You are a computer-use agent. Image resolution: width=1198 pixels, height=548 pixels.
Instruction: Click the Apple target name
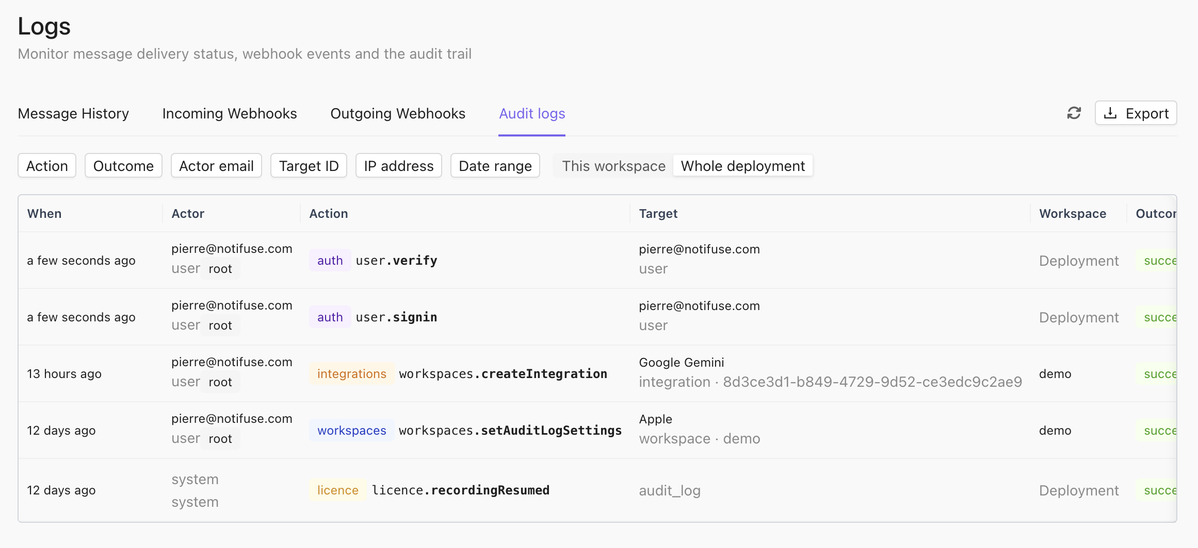[656, 419]
